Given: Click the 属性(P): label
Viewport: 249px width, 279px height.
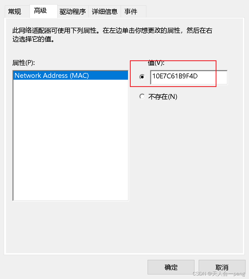Looking at the screenshot, I should (x=24, y=63).
